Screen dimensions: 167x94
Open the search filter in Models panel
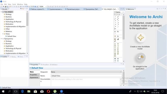[x=21, y=9]
